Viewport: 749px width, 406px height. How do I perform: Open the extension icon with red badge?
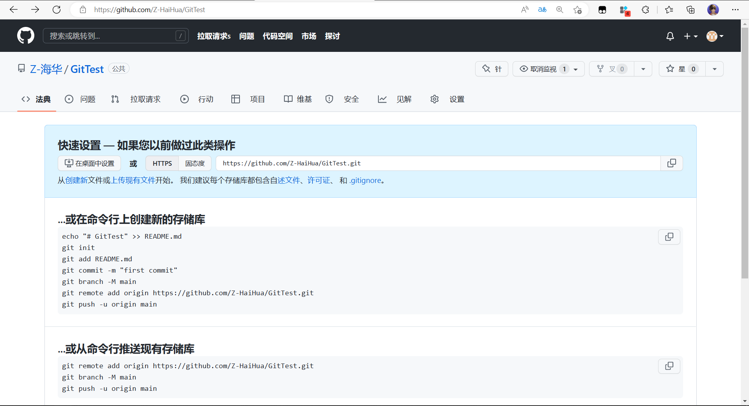coord(625,10)
